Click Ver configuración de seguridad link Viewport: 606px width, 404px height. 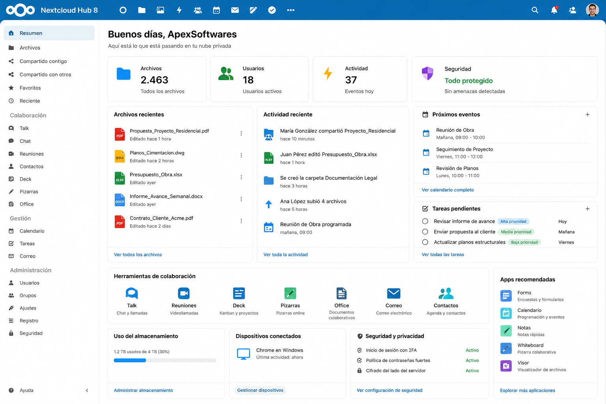[390, 391]
